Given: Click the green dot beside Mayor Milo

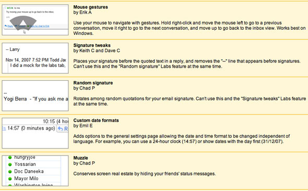Looking at the screenshot, I should (x=10, y=179).
